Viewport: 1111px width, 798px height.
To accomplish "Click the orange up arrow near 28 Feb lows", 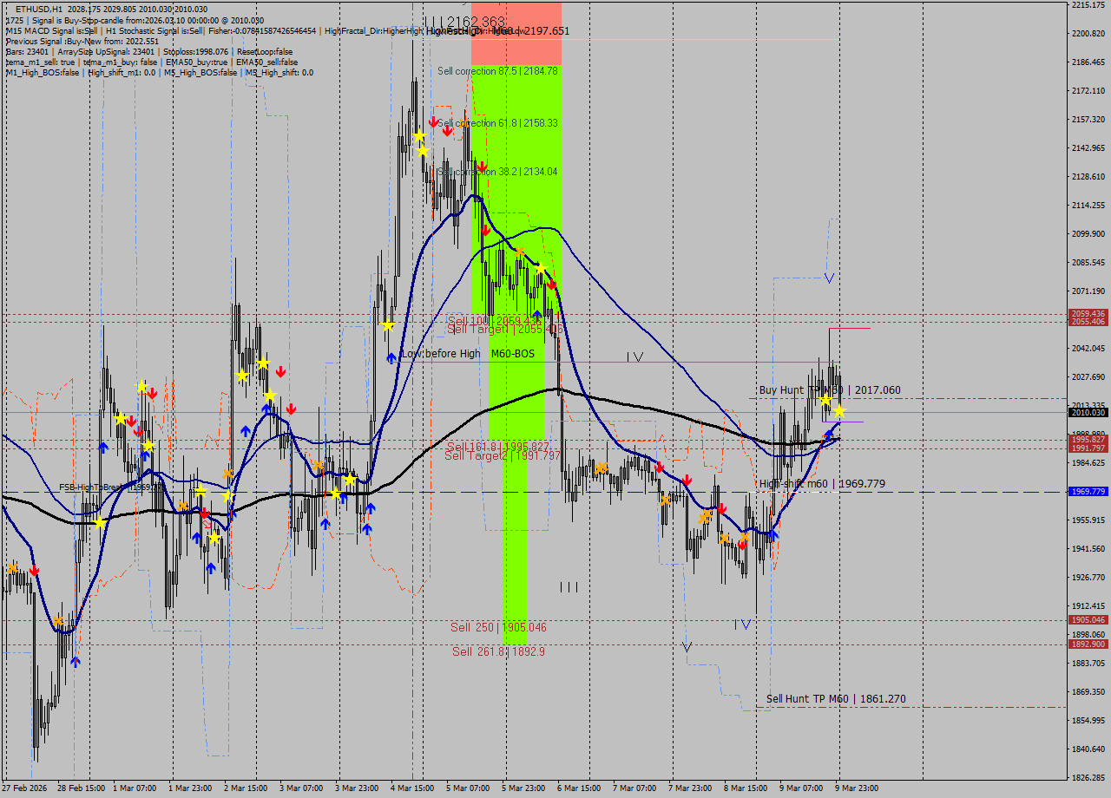I will click(13, 568).
